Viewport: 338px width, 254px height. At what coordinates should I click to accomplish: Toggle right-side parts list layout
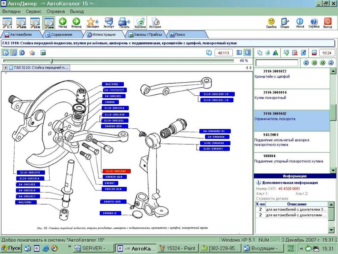248,53
